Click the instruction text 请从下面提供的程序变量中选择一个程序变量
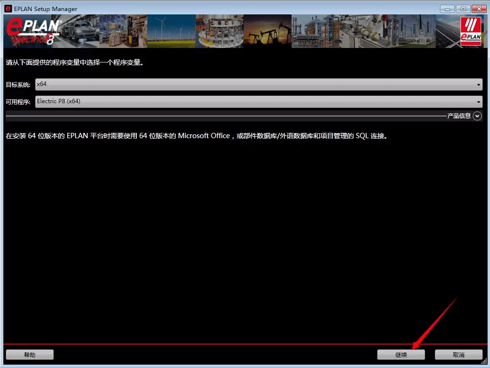 click(74, 62)
